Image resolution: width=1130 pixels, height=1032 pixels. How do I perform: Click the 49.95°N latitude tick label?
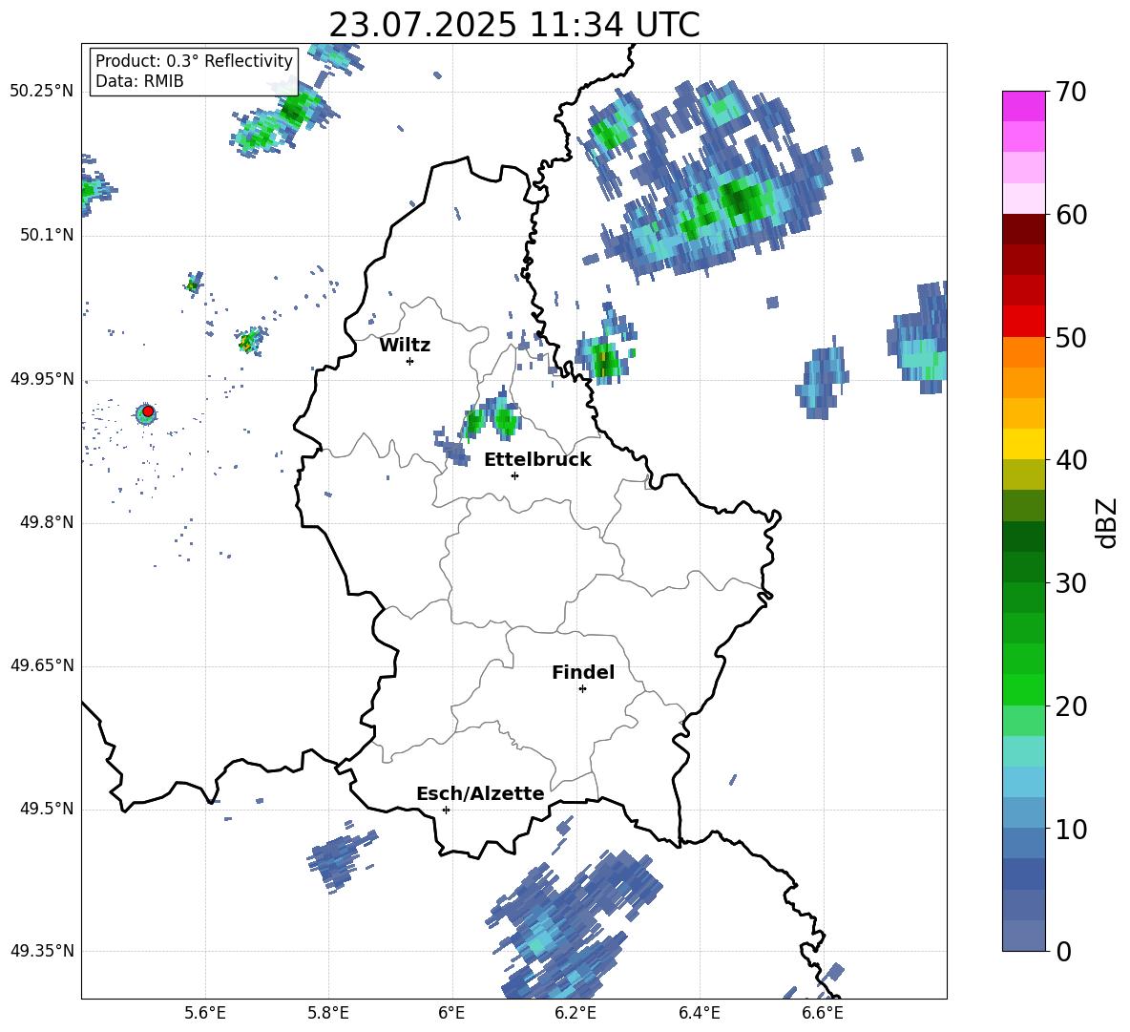click(41, 378)
